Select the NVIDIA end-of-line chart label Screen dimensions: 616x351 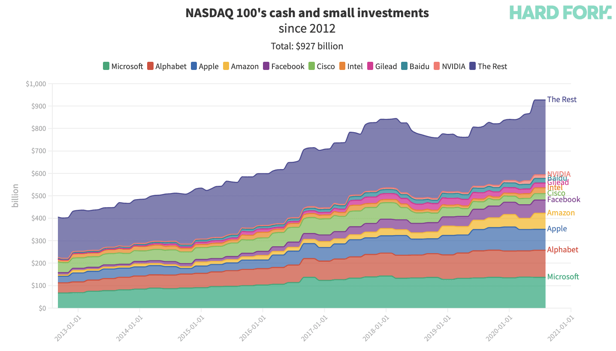point(559,174)
